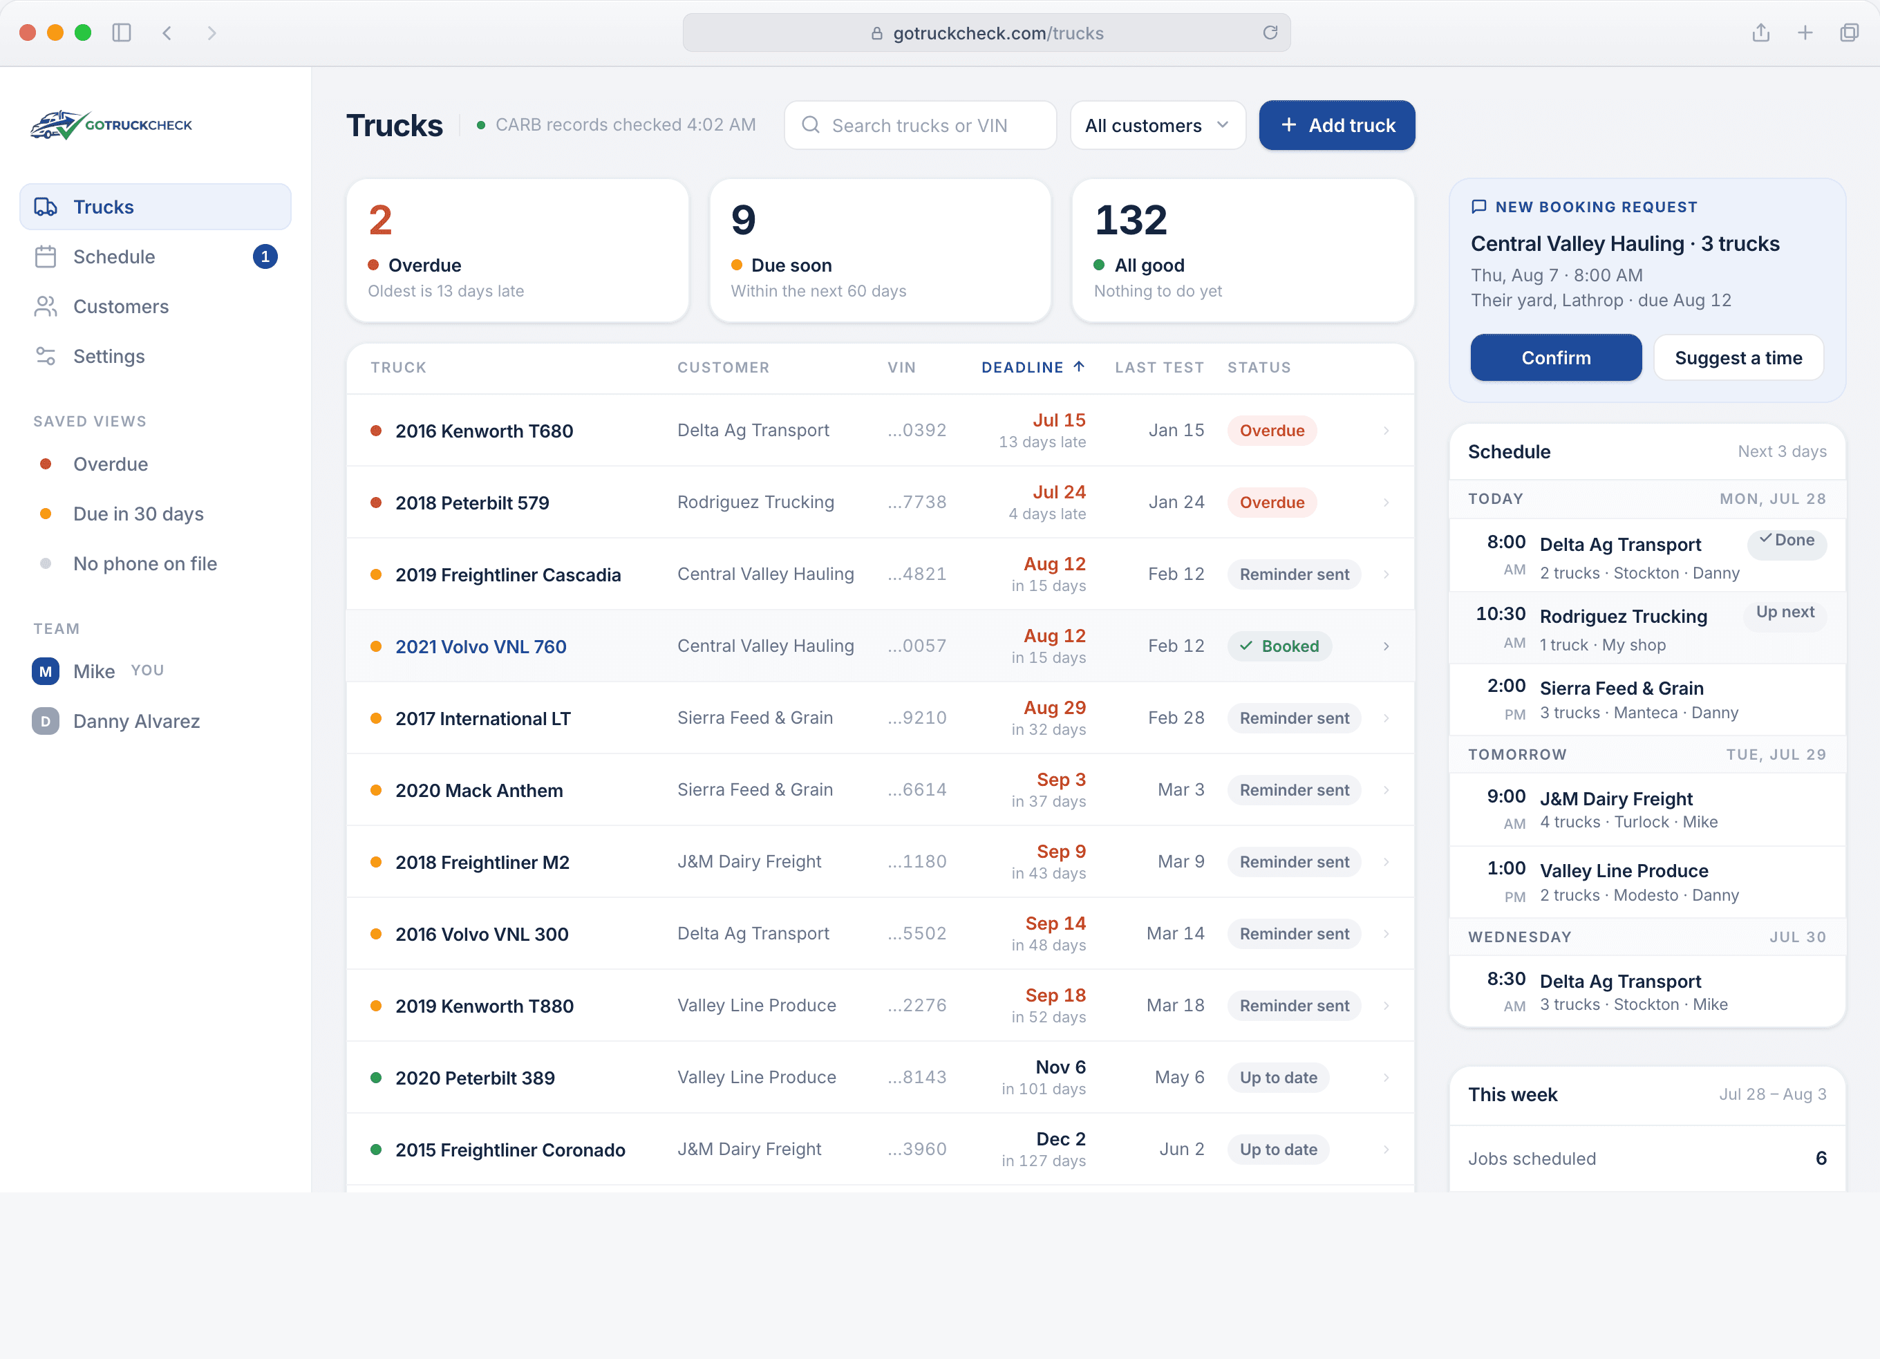The image size is (1880, 1359).
Task: Click Suggest a time button
Action: tap(1738, 358)
